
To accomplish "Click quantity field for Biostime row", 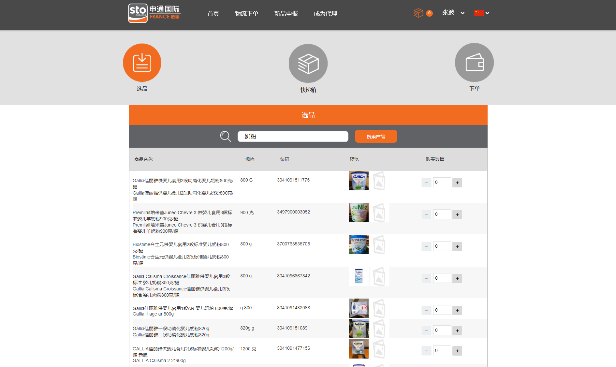I will 442,246.
